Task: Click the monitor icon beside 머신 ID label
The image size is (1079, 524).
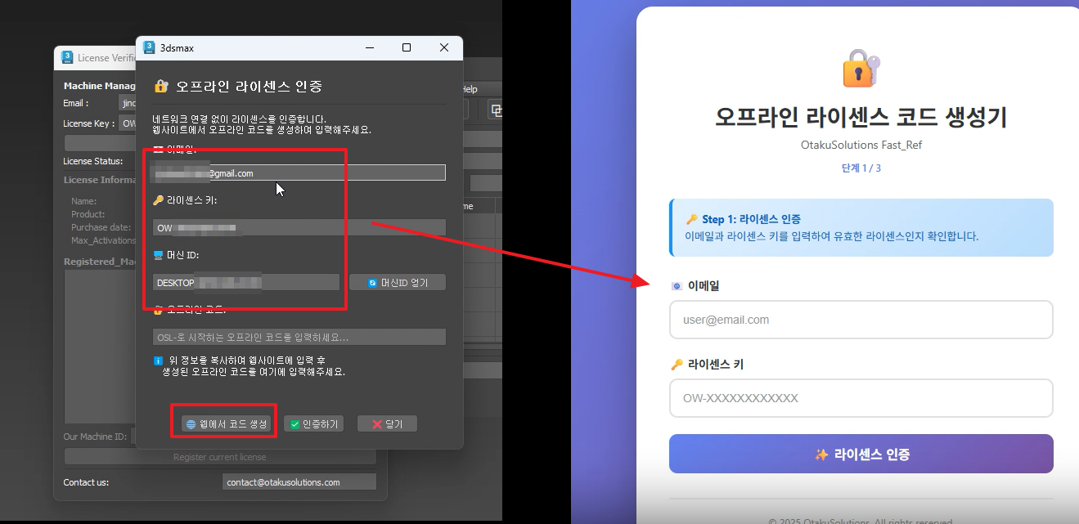Action: click(x=159, y=255)
